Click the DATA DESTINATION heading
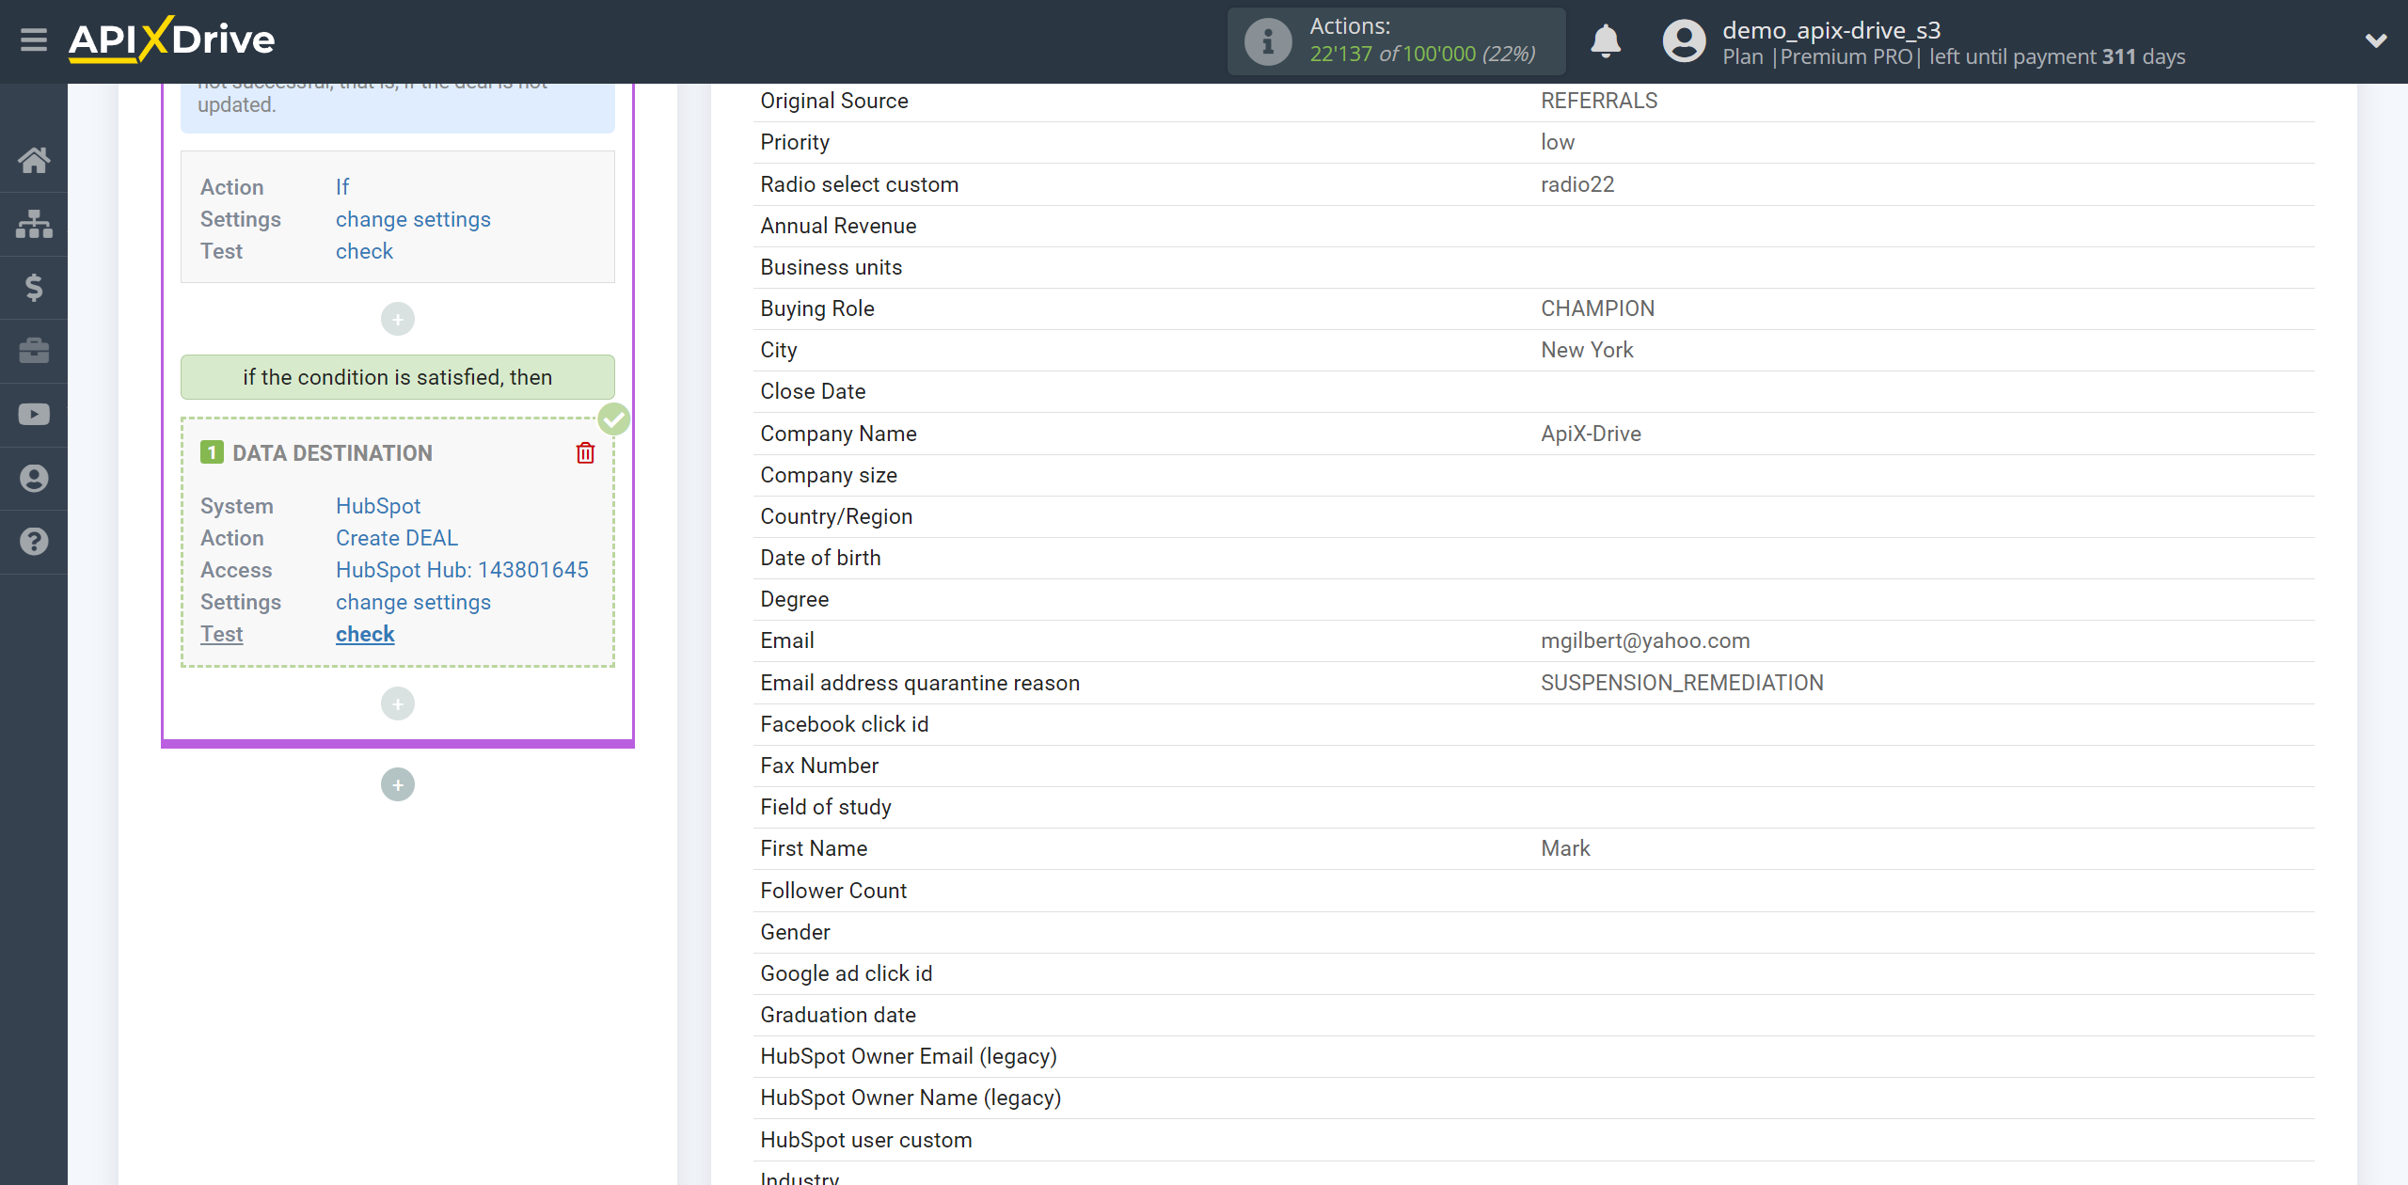The width and height of the screenshot is (2408, 1185). [x=332, y=453]
